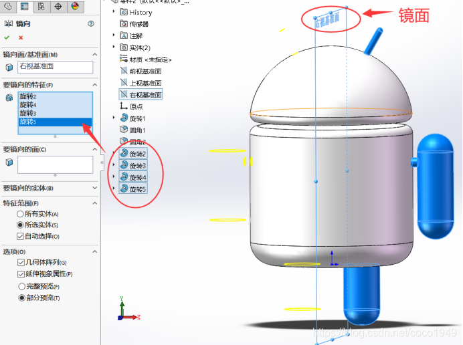
Task: Click the features-to-mirror selection icon
Action: (9, 98)
